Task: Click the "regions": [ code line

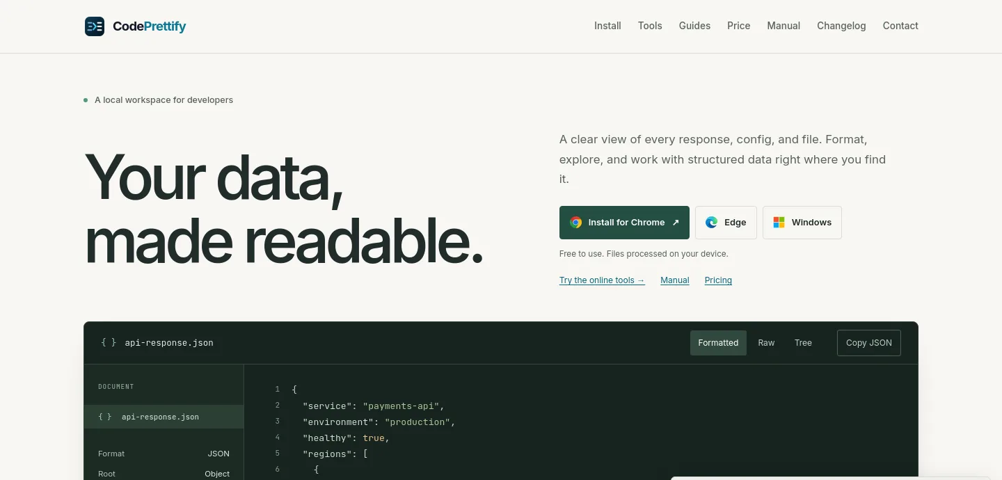Action: coord(335,454)
